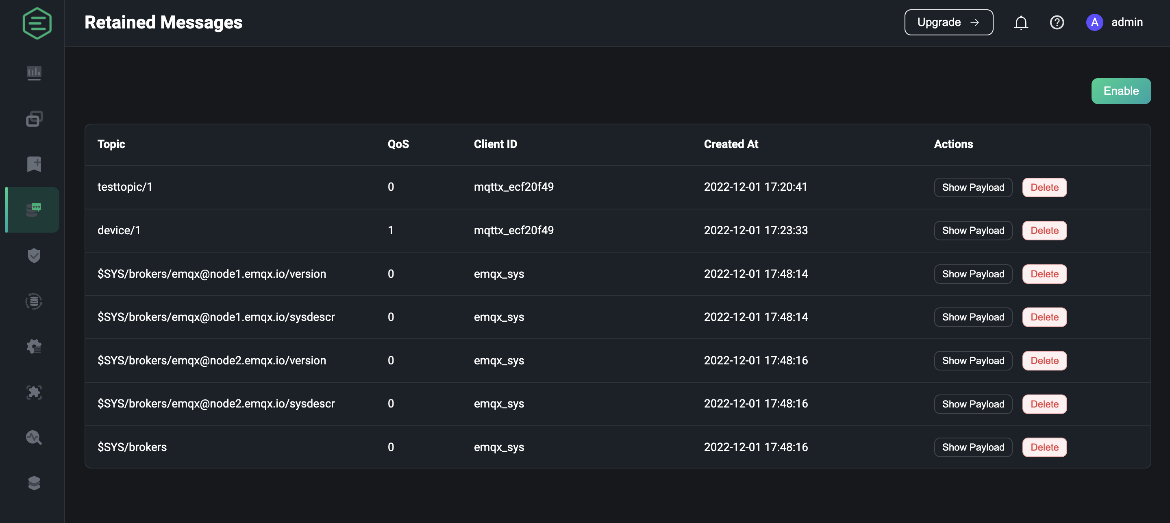Open the Subscriptions bookmark sidebar icon

(x=34, y=164)
